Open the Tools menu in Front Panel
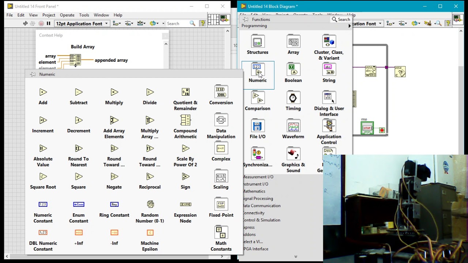The height and width of the screenshot is (263, 468). (84, 15)
